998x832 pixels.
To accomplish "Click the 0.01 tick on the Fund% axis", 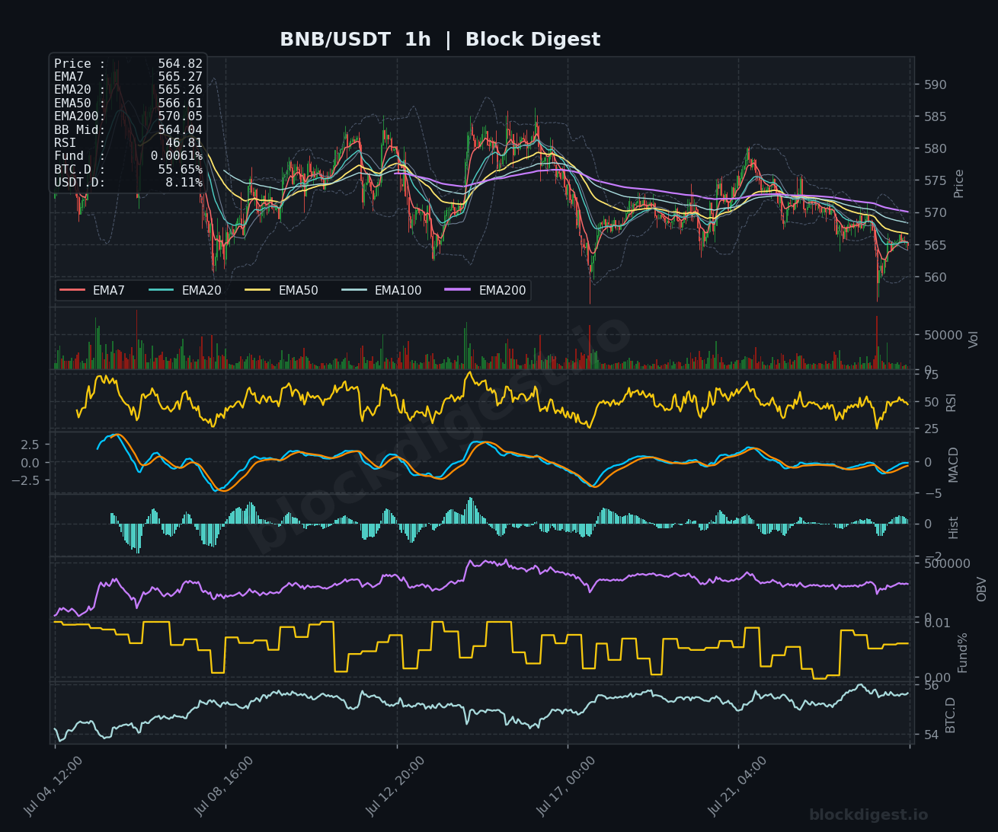I will (x=936, y=623).
